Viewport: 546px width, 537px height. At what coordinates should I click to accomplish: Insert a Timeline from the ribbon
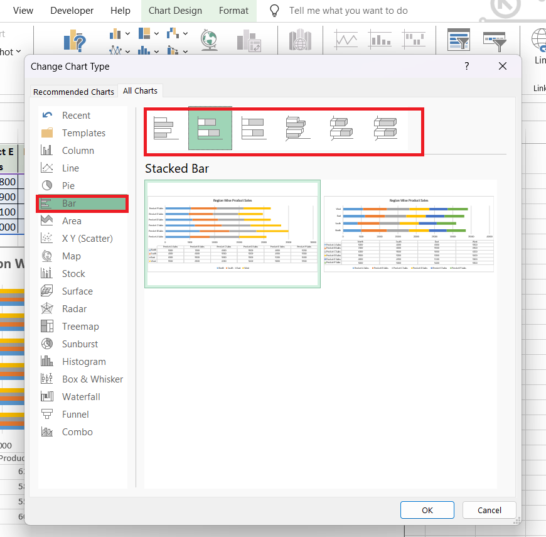[496, 40]
